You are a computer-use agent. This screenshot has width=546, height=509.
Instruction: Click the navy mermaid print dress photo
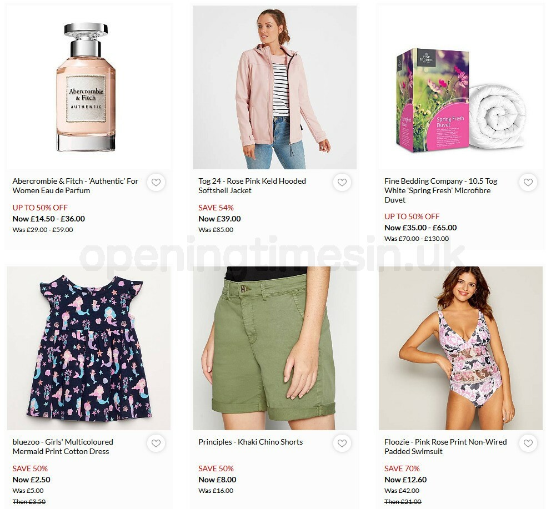tap(89, 348)
